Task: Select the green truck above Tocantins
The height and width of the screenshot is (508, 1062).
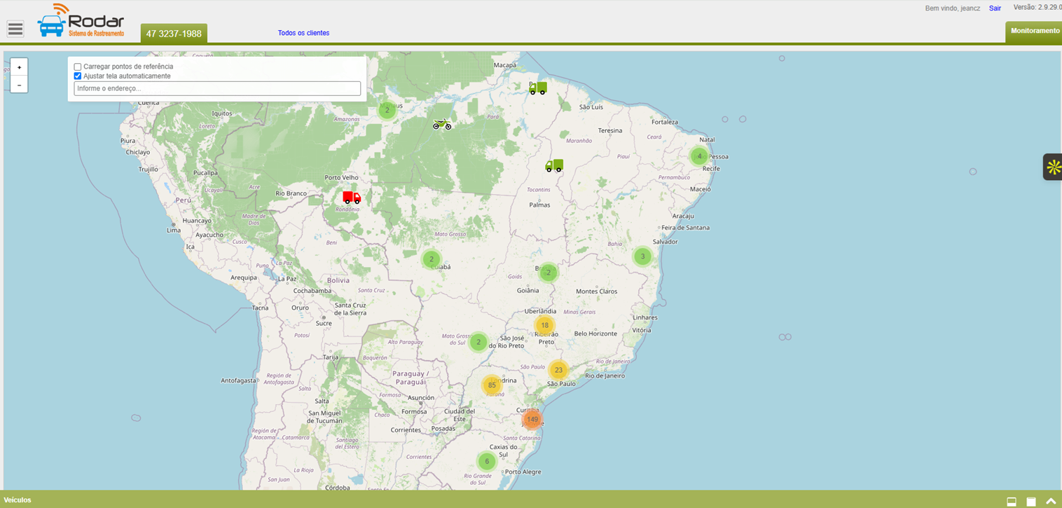Action: [x=554, y=165]
